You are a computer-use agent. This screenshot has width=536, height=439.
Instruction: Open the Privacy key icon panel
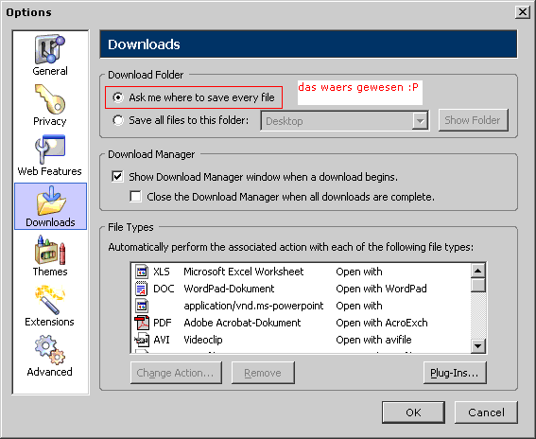pyautogui.click(x=50, y=105)
